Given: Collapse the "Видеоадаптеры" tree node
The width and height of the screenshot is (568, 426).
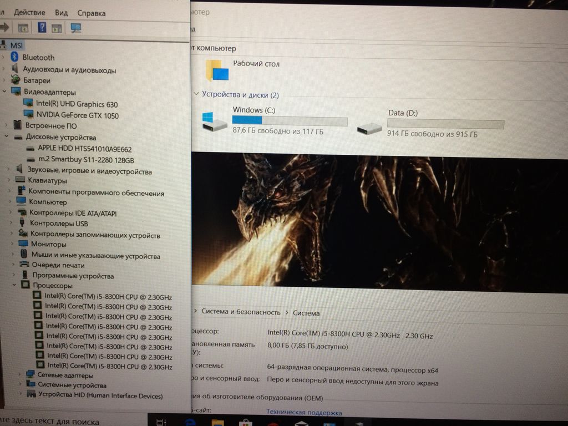Looking at the screenshot, I should point(5,92).
